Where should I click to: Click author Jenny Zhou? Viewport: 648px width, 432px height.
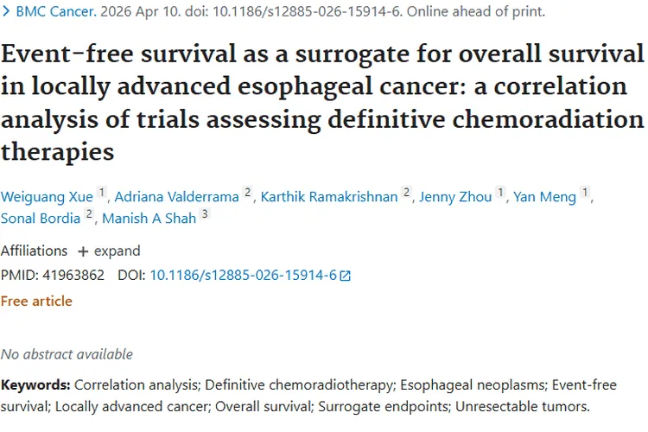pyautogui.click(x=455, y=197)
